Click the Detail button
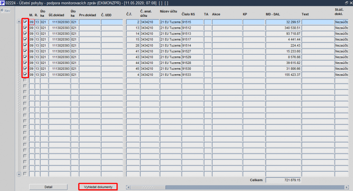Image resolution: width=353 pixels, height=191 pixels. point(48,187)
